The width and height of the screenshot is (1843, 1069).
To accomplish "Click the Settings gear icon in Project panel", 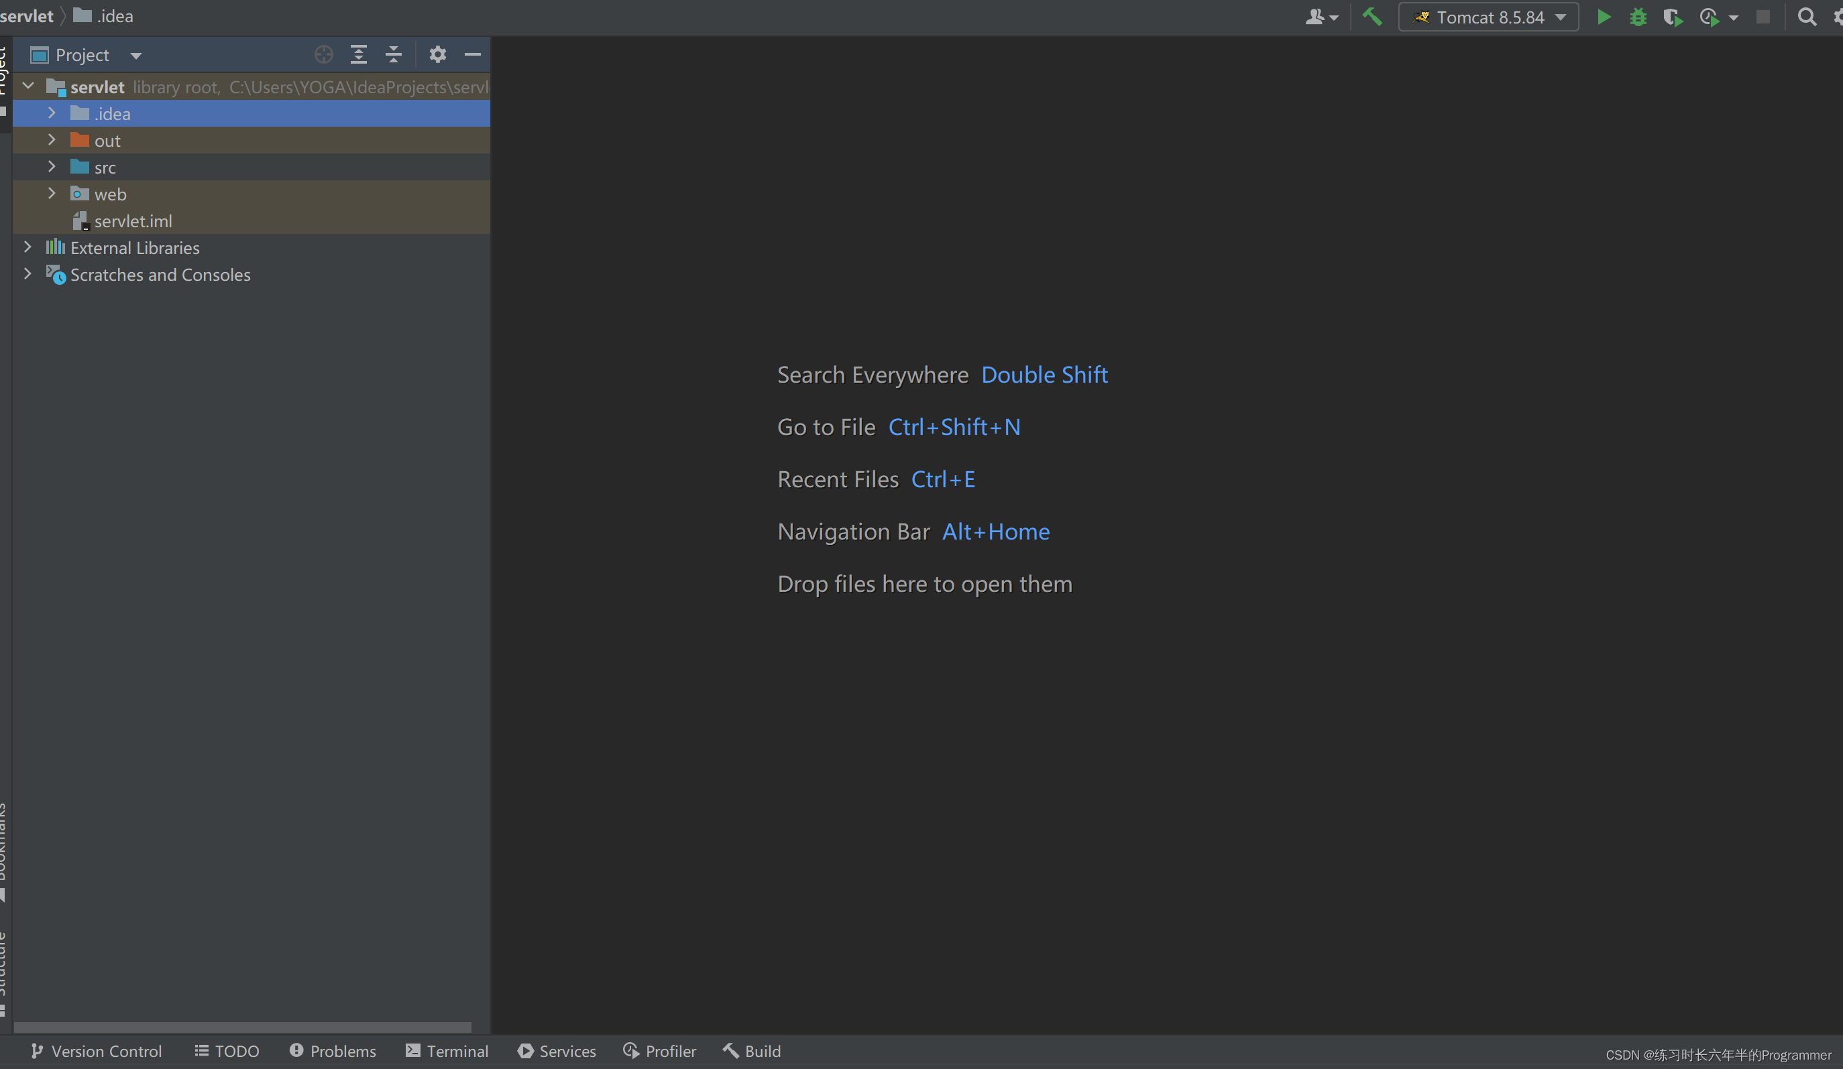I will 438,54.
